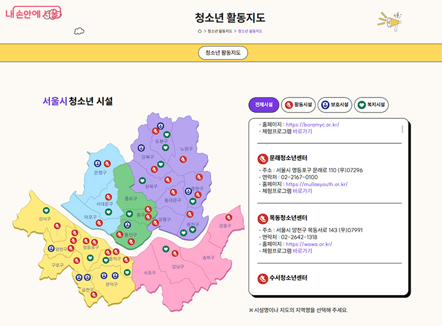Filter list by 활동시설

pyautogui.click(x=298, y=105)
